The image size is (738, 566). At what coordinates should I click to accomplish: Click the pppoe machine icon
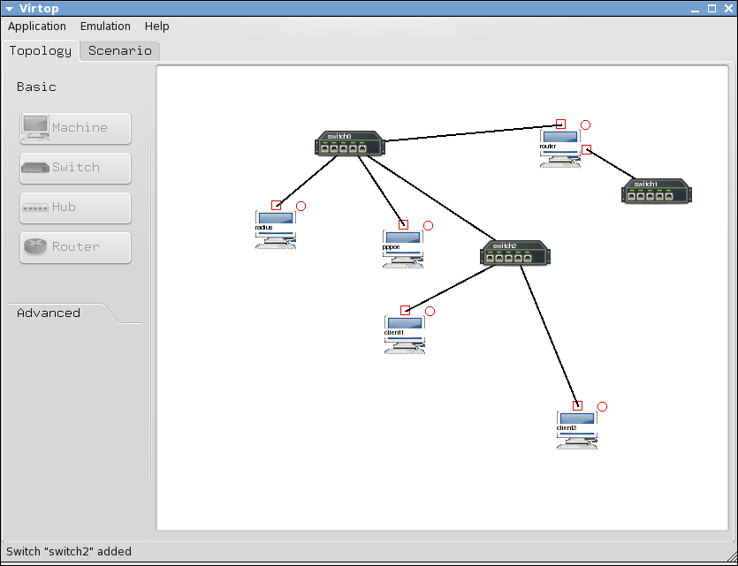402,249
